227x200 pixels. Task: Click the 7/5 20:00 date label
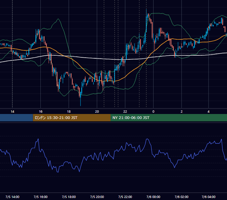pyautogui.click(x=97, y=197)
